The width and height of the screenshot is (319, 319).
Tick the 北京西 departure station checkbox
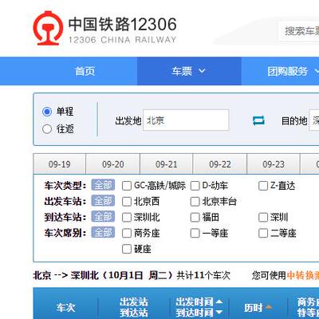(127, 202)
